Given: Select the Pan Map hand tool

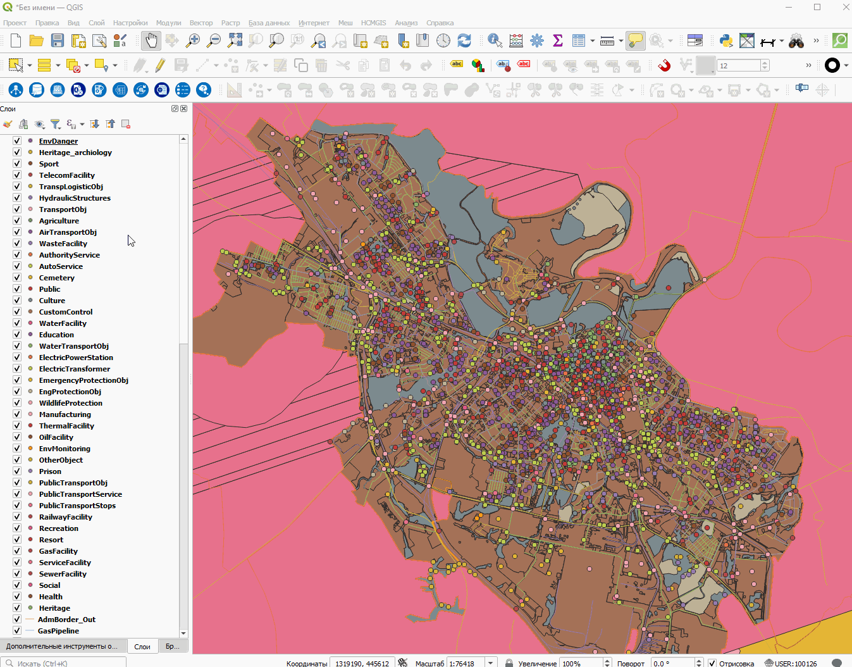Looking at the screenshot, I should tap(151, 41).
